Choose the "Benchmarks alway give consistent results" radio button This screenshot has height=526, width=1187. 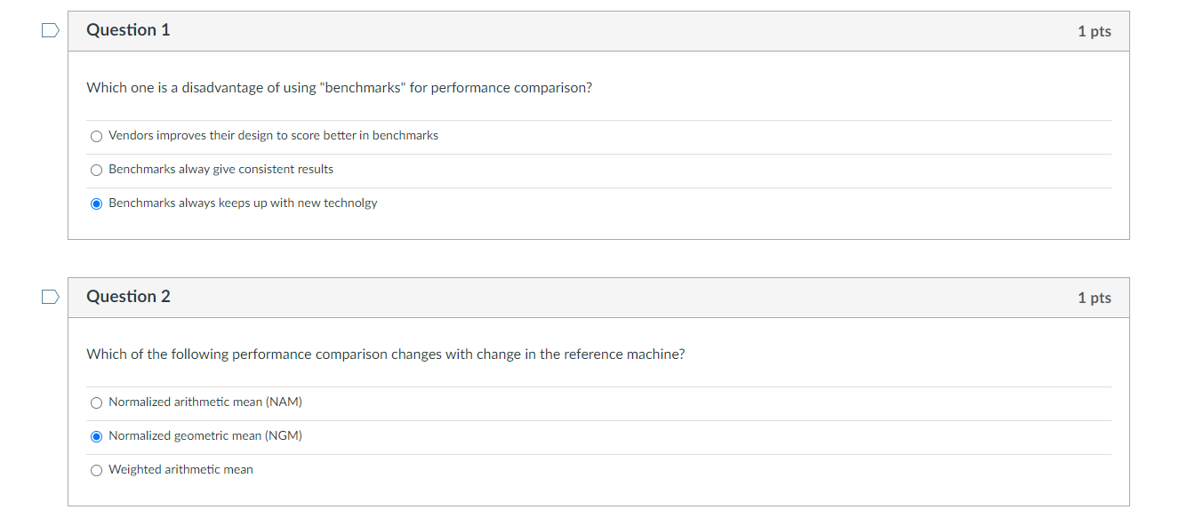(x=97, y=170)
